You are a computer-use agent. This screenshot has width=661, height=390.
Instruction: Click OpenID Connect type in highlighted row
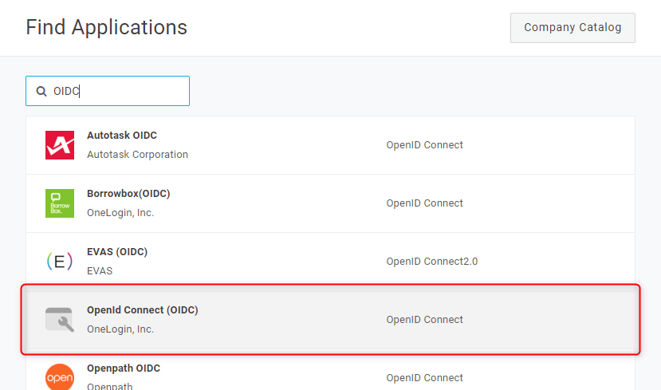coord(425,320)
